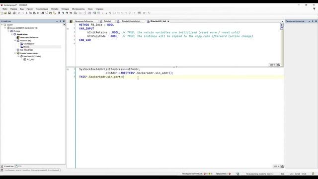318x179 pixels.
Task: Collapse the Конфигурация задач node
Action: pos(15,53)
